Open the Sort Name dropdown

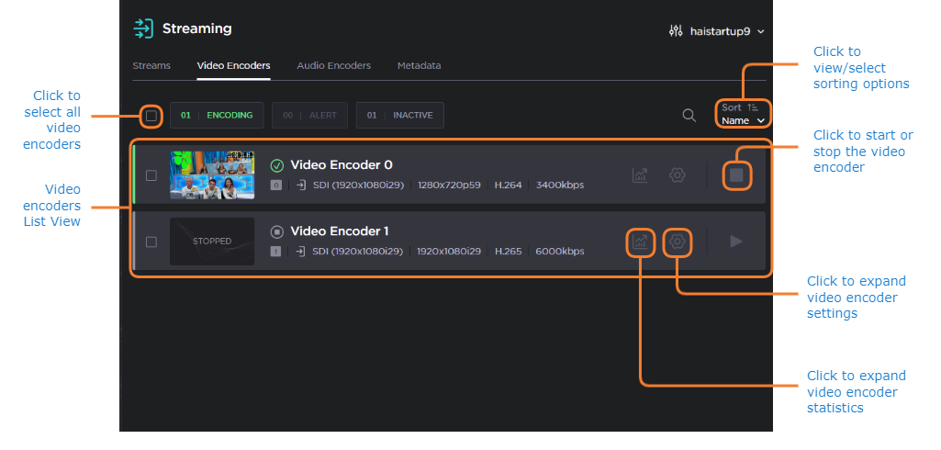743,121
